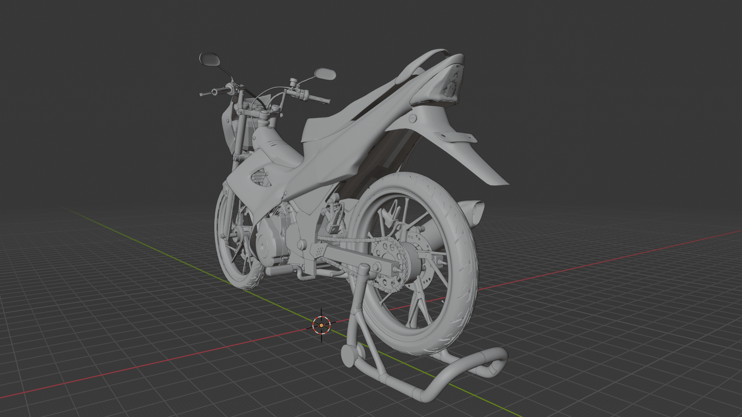Select the right handlebar grip
This screenshot has width=742, height=417.
(320, 100)
